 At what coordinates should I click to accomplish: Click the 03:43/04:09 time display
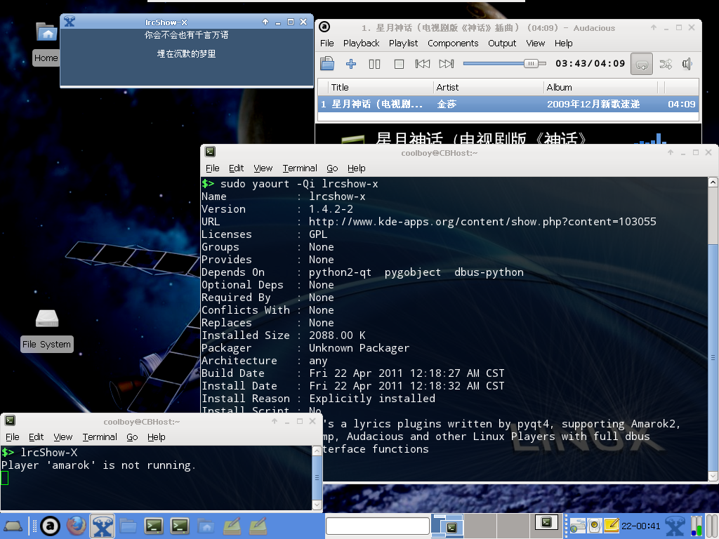(590, 64)
